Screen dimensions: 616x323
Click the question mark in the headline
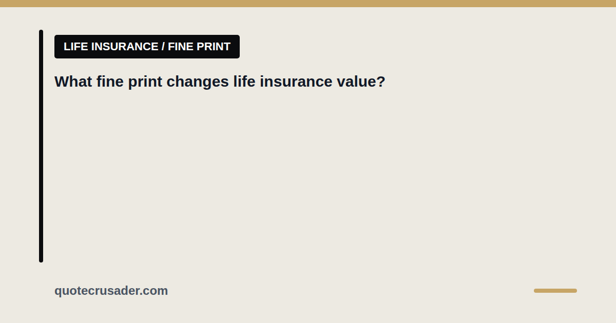coord(381,82)
